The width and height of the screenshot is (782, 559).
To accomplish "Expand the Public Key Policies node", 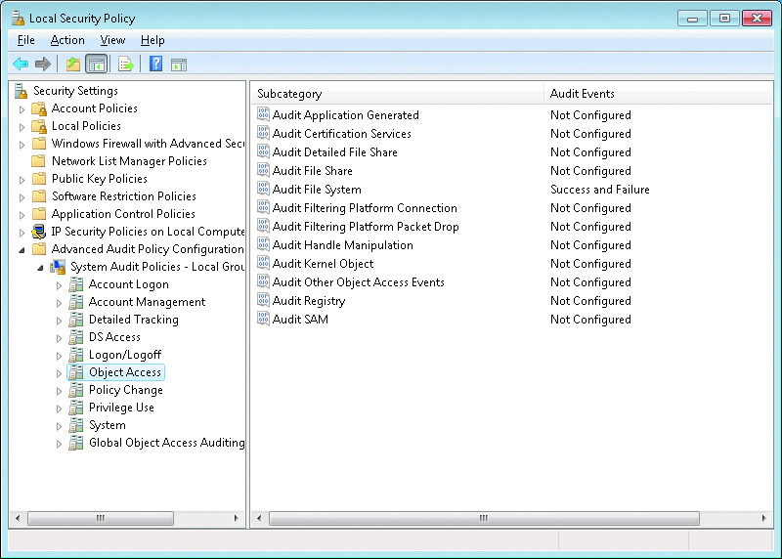I will click(x=22, y=180).
